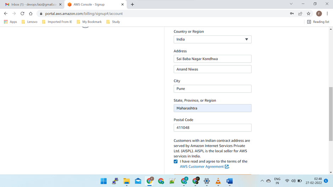Open the notification count badge
This screenshot has width=333, height=187.
326,181
